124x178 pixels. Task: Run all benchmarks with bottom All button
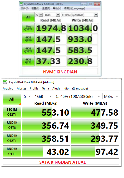tap(12, 99)
